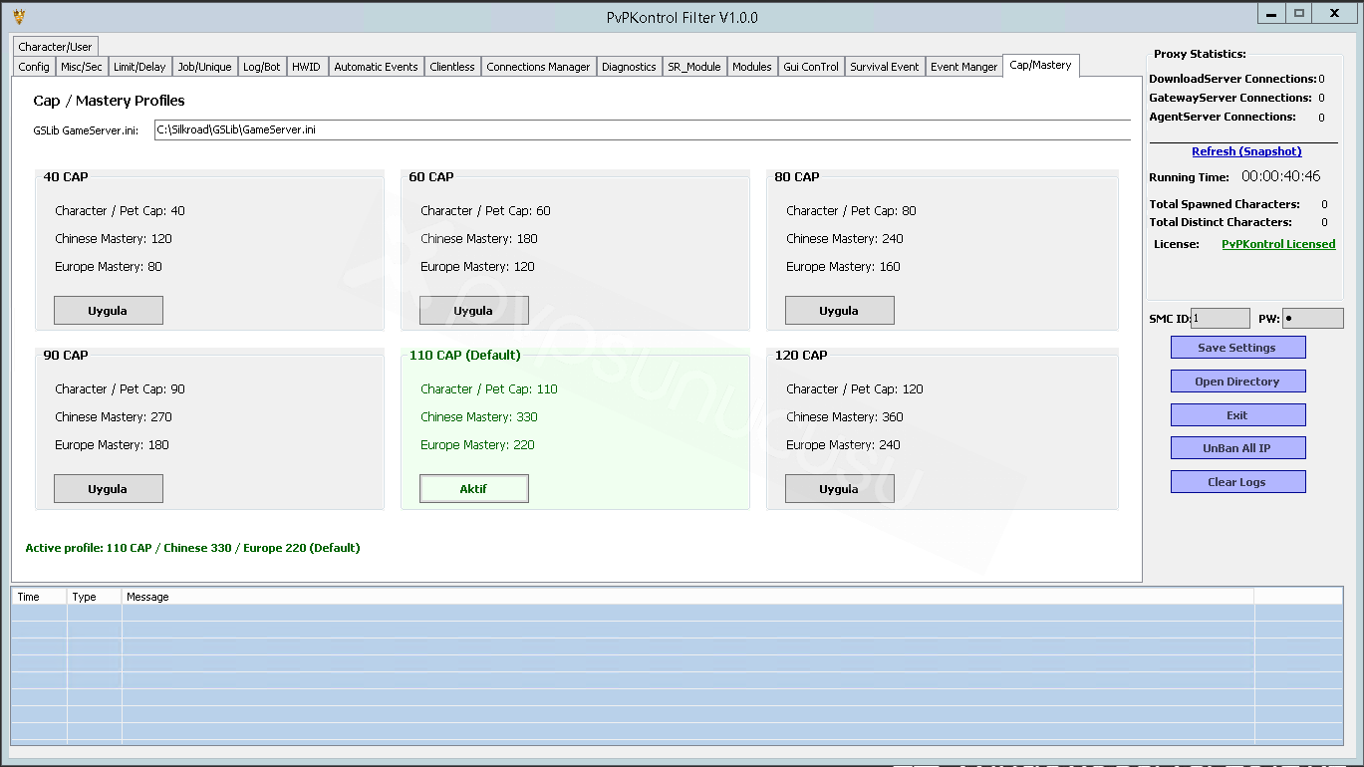Select the Clientless tab
This screenshot has width=1364, height=767.
click(x=452, y=67)
